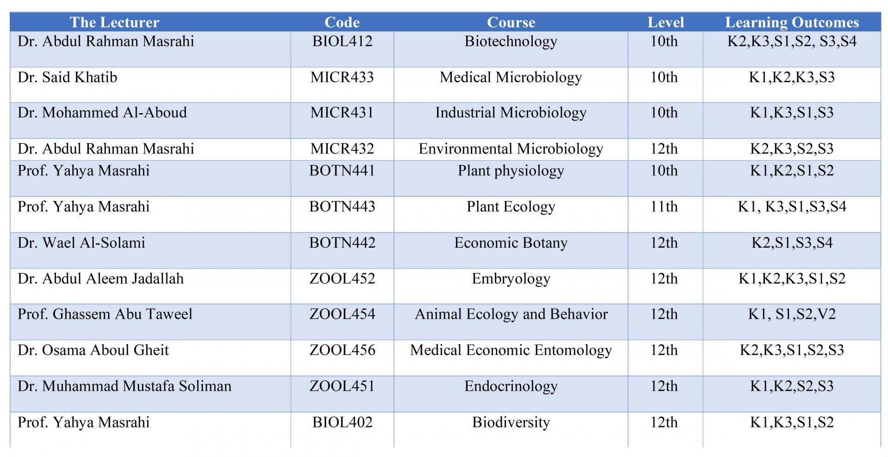Click lecturer Dr. Wael Al-Solami
The width and height of the screenshot is (888, 457).
(x=81, y=243)
